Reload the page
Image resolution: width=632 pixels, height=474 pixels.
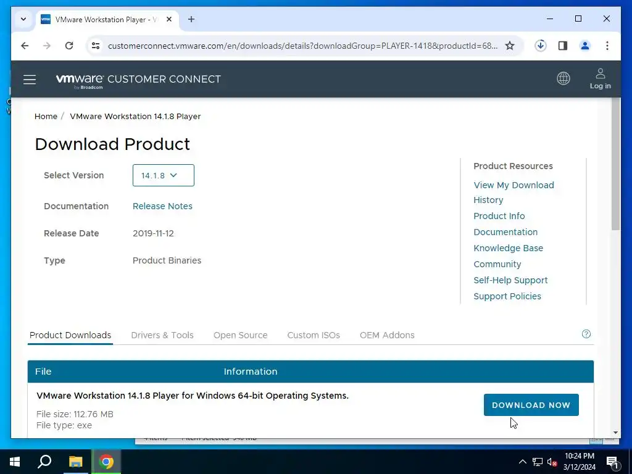(69, 46)
